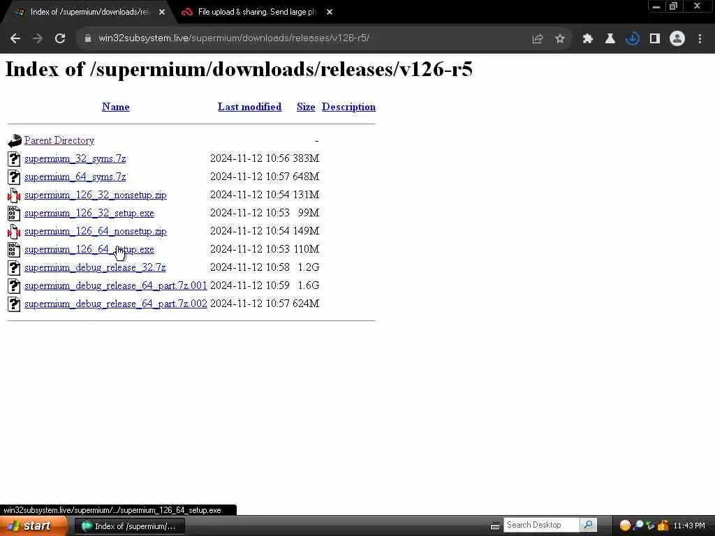Click the file icon for 64_part.7z.001

[14, 285]
